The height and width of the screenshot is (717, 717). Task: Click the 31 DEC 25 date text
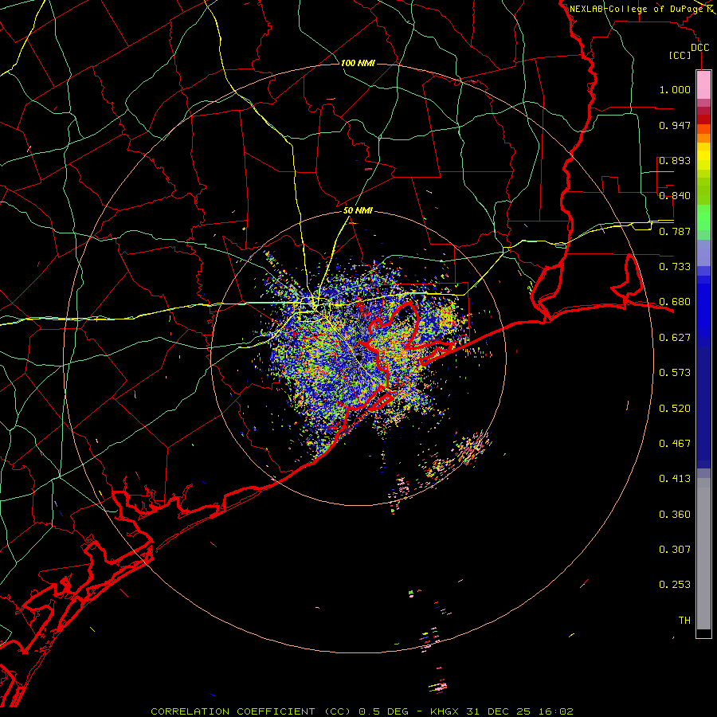pyautogui.click(x=499, y=711)
